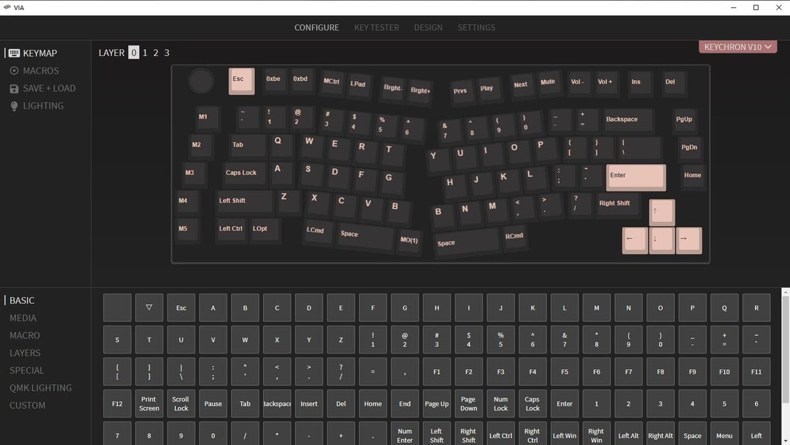Open the KEYCHRON V10 device dropdown
This screenshot has height=445, width=790.
(x=737, y=47)
